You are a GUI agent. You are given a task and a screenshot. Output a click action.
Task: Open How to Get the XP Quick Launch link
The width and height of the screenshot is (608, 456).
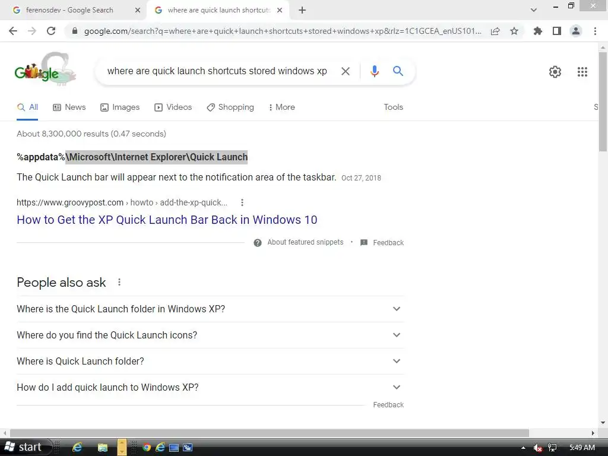point(167,220)
